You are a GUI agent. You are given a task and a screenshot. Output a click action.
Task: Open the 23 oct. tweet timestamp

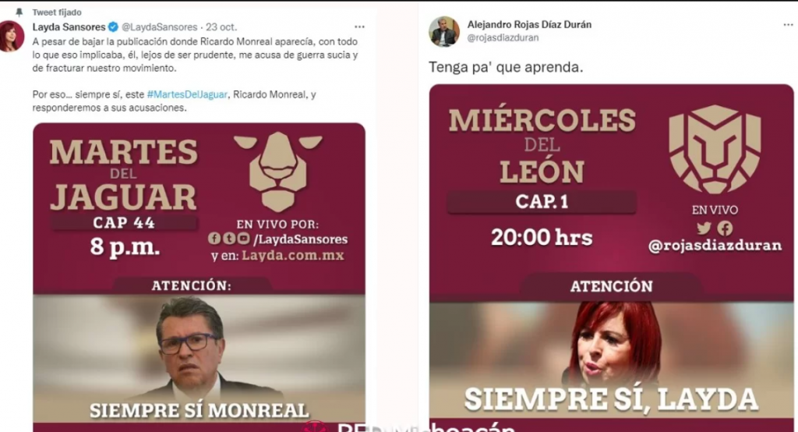(221, 27)
